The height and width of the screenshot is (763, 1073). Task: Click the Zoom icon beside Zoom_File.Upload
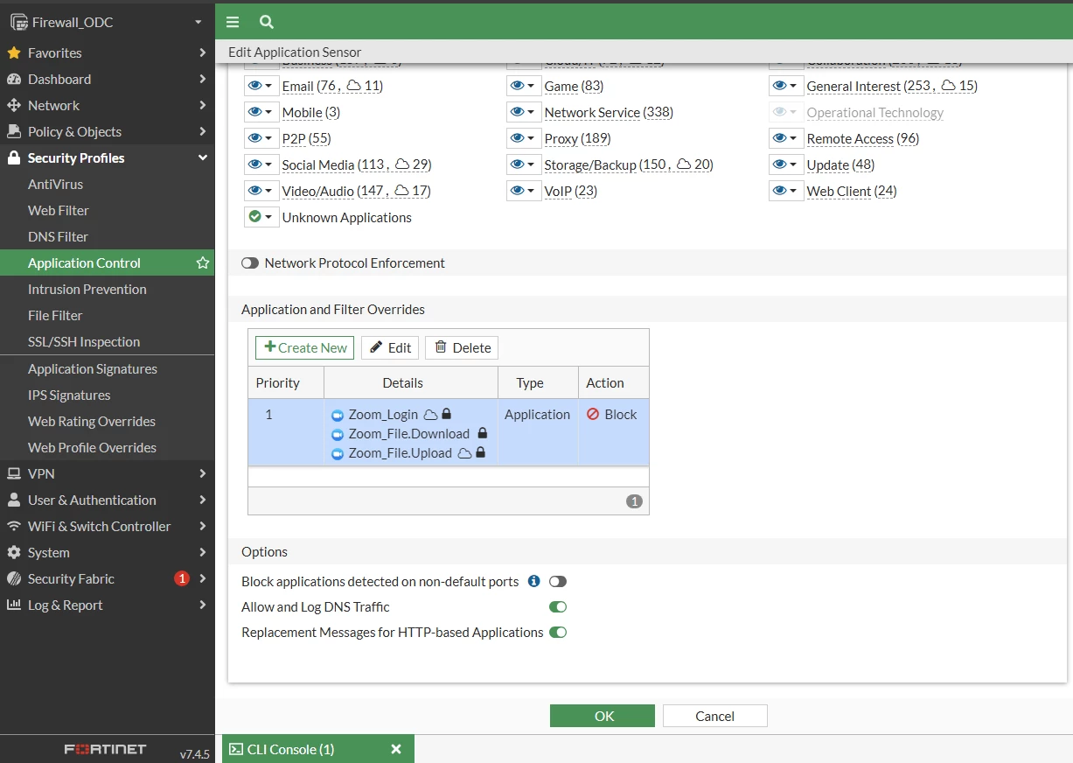(338, 453)
